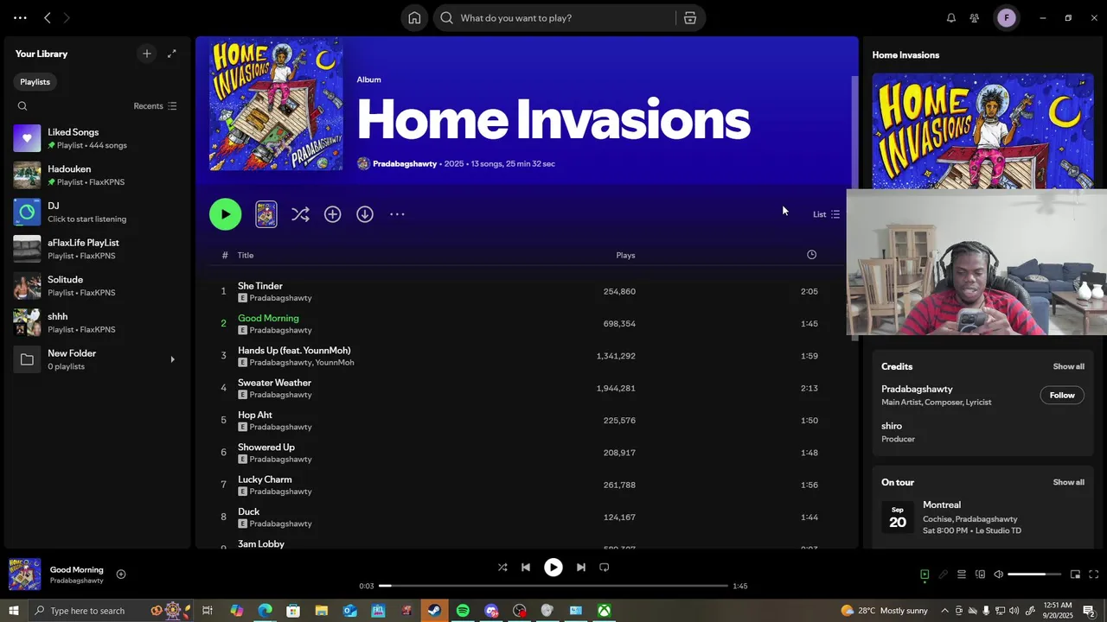Mute volume with speaker icon
The height and width of the screenshot is (622, 1107).
coord(998,574)
